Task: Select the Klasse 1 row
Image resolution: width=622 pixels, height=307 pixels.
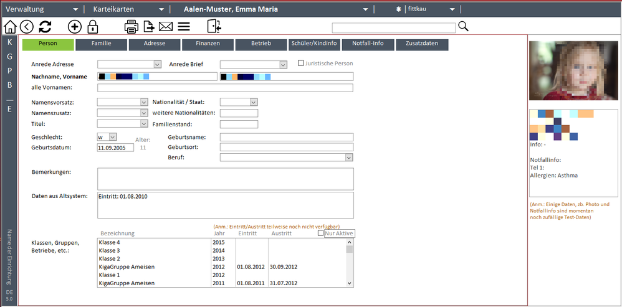Action: point(221,275)
